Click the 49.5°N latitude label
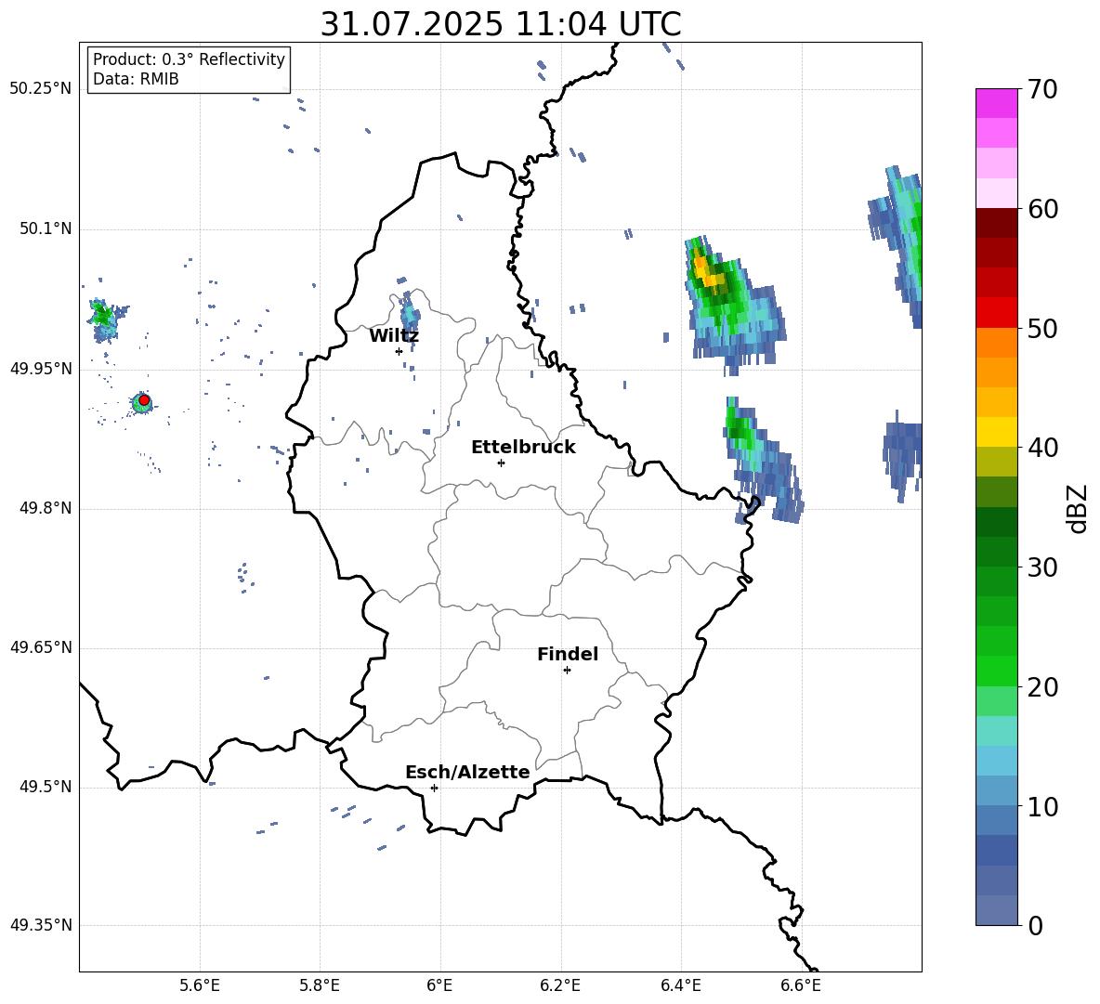 click(46, 787)
